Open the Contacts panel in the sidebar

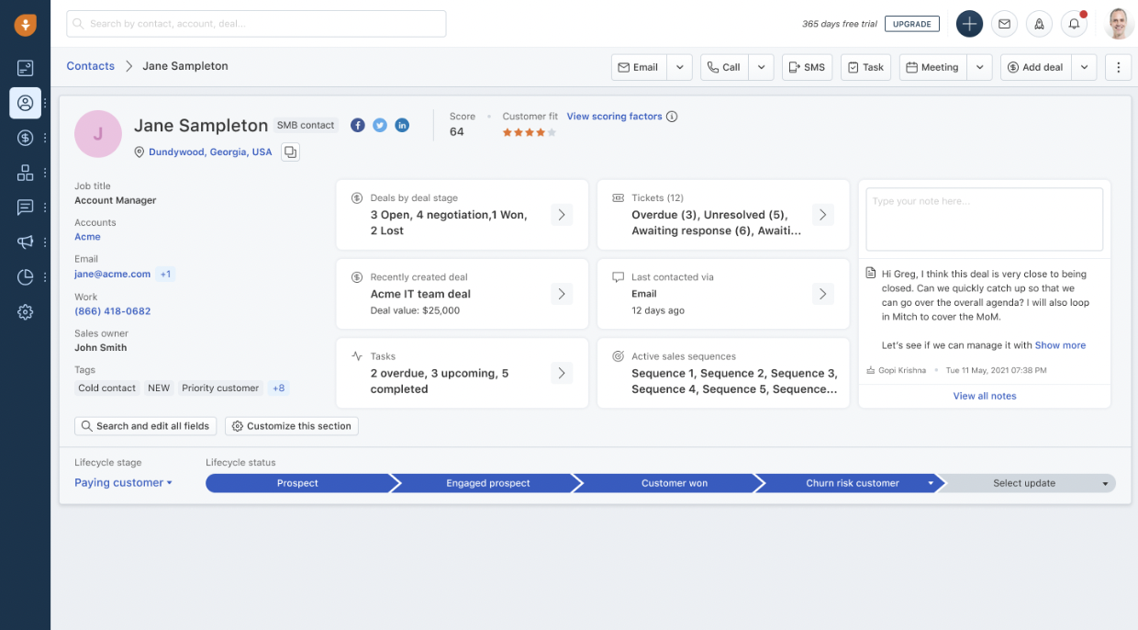coord(25,102)
